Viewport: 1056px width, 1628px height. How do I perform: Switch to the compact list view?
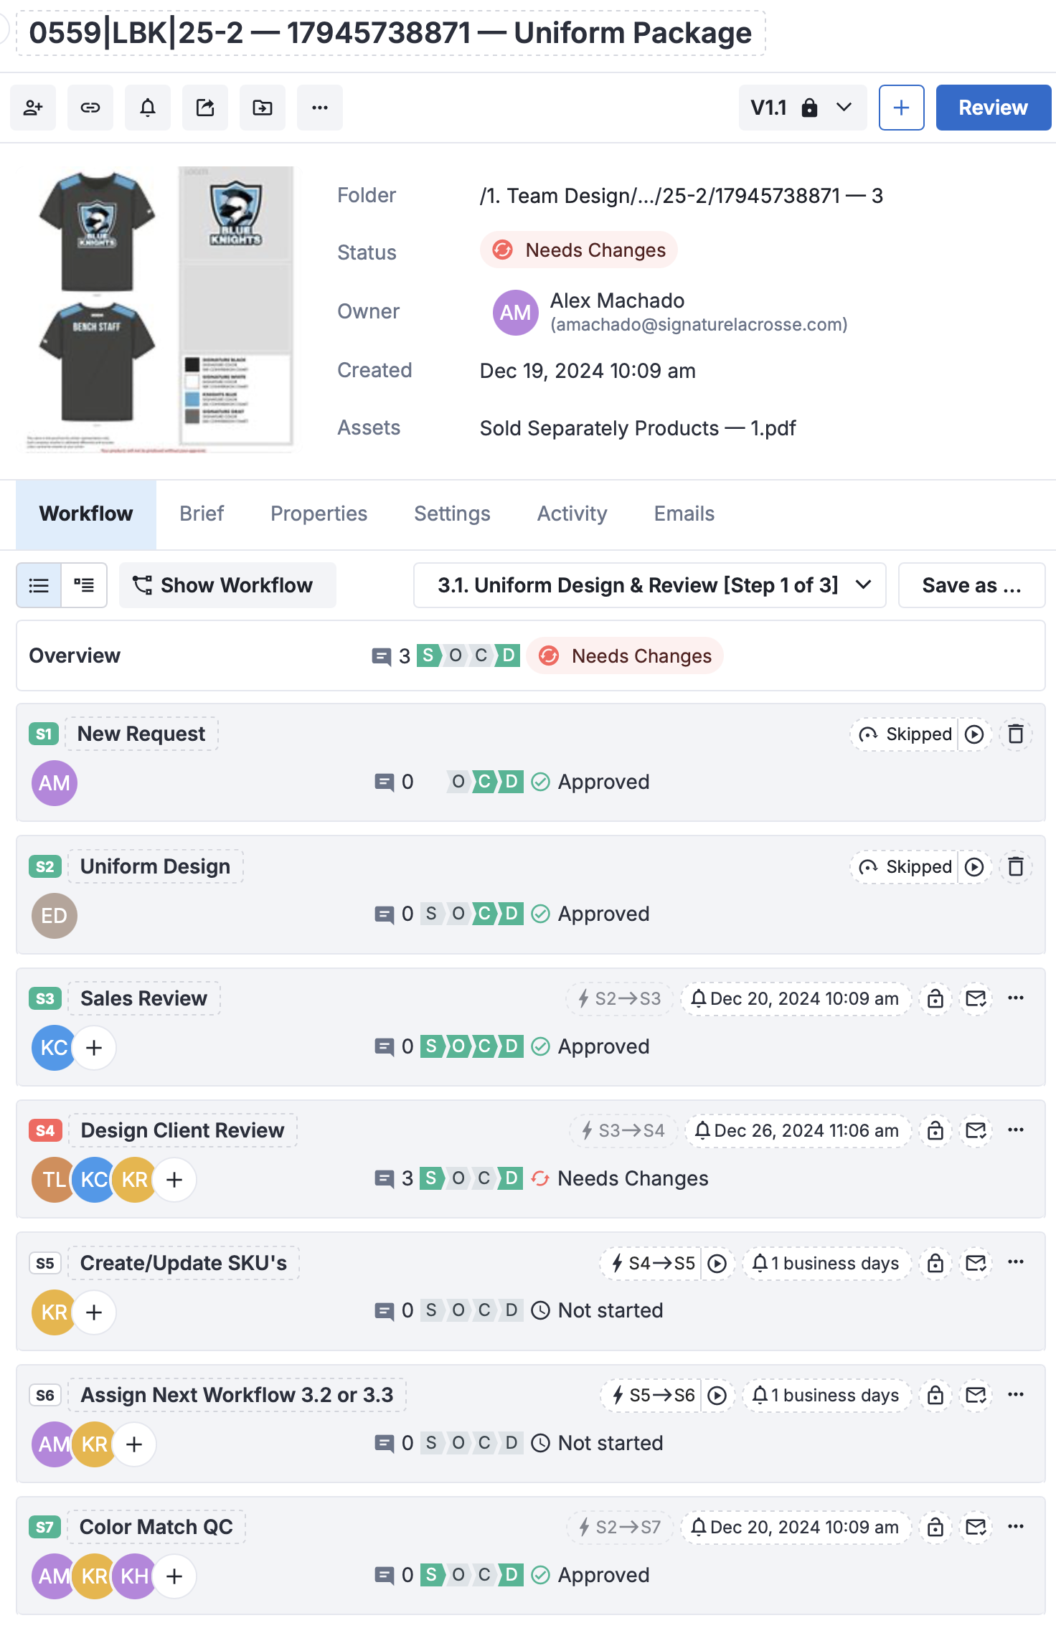[x=39, y=585]
